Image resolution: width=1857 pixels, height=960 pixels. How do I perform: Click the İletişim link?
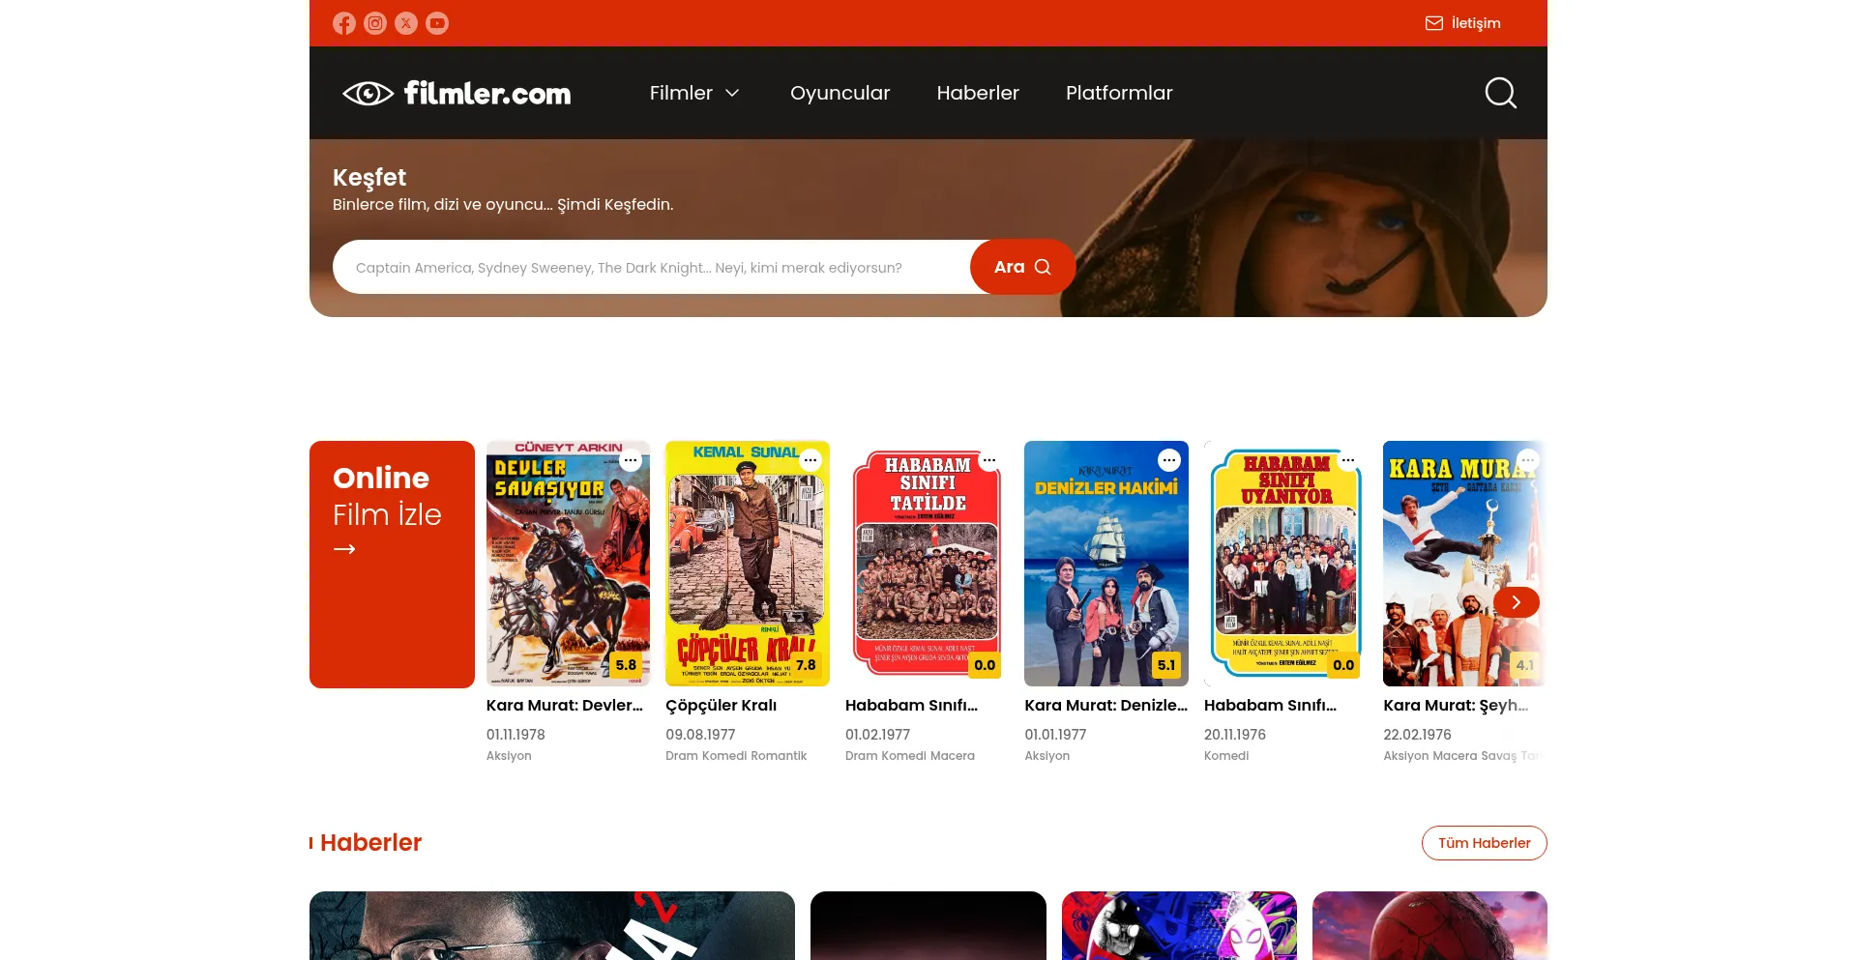pos(1476,23)
